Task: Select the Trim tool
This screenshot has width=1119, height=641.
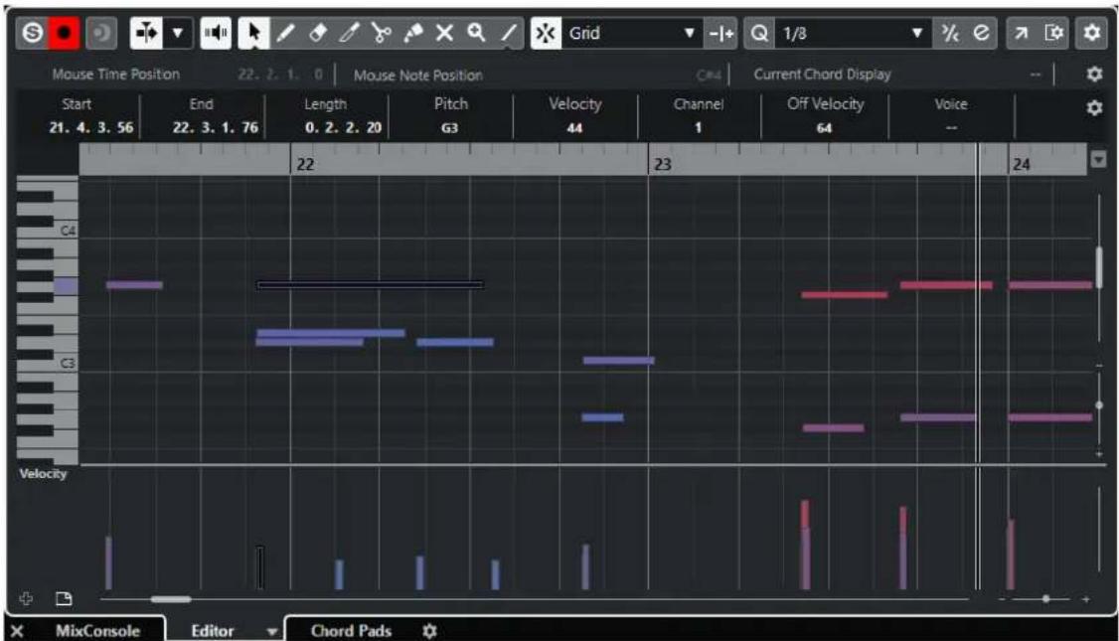Action: (x=349, y=33)
